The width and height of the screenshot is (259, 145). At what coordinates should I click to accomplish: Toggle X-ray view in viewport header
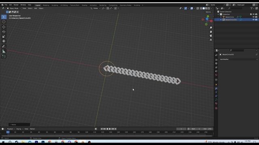(x=198, y=8)
